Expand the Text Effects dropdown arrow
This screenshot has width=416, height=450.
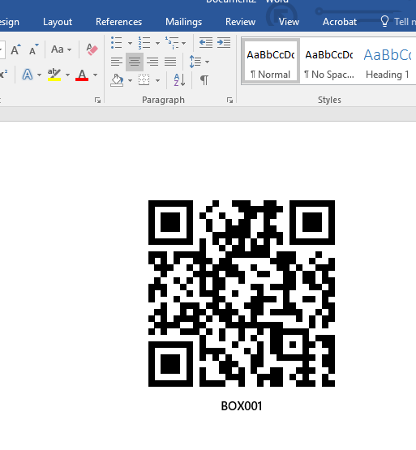(x=40, y=75)
